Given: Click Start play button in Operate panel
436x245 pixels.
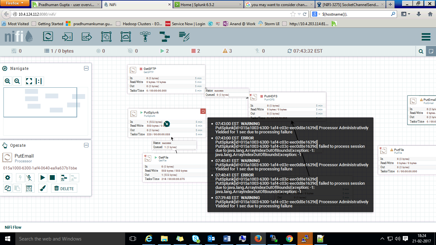Looking at the screenshot, I should click(x=43, y=178).
